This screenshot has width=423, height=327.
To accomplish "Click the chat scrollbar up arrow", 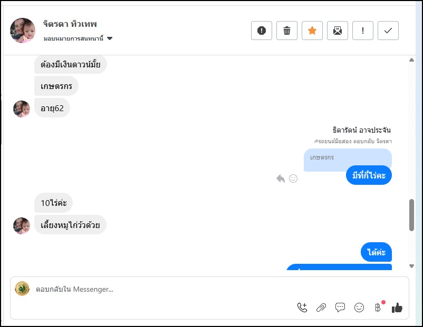I will [x=411, y=60].
